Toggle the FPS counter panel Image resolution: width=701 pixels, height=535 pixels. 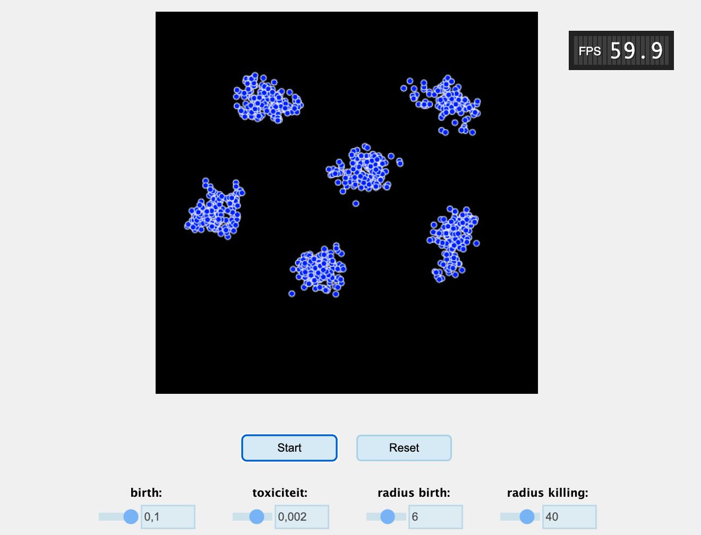(x=621, y=50)
